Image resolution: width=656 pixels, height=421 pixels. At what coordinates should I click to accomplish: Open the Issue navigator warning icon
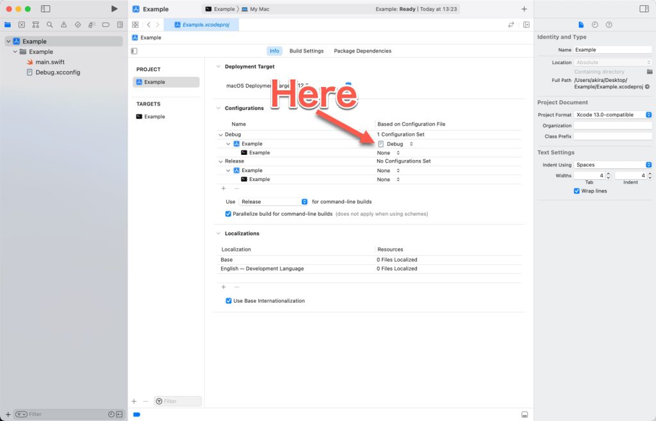[x=63, y=25]
